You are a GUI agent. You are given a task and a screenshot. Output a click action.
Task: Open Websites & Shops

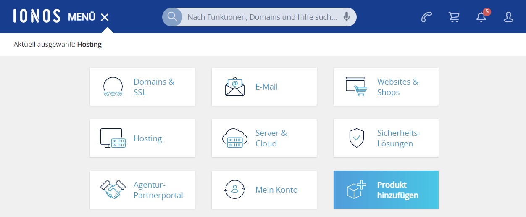pos(386,87)
